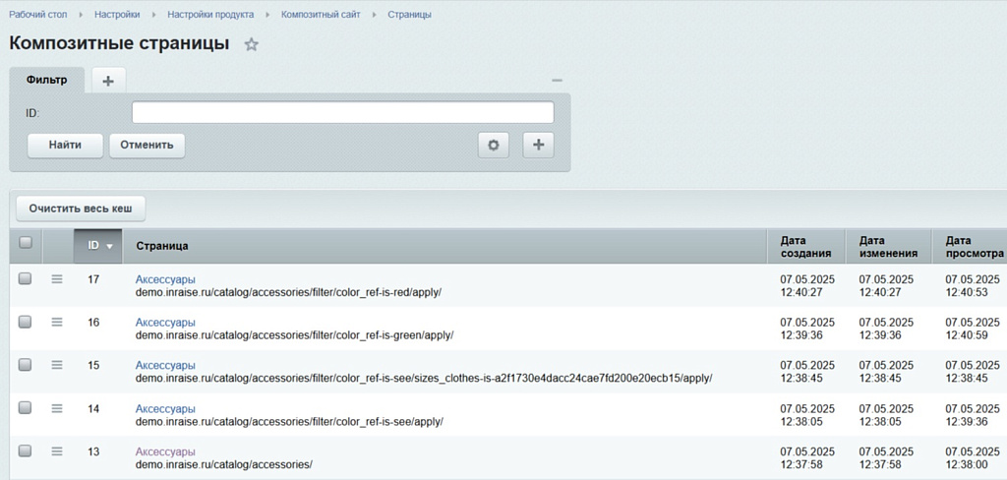Click Очистить весь кеш button

tap(81, 209)
